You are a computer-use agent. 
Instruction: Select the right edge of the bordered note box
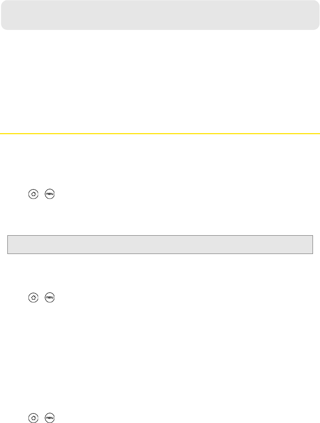tap(312, 244)
